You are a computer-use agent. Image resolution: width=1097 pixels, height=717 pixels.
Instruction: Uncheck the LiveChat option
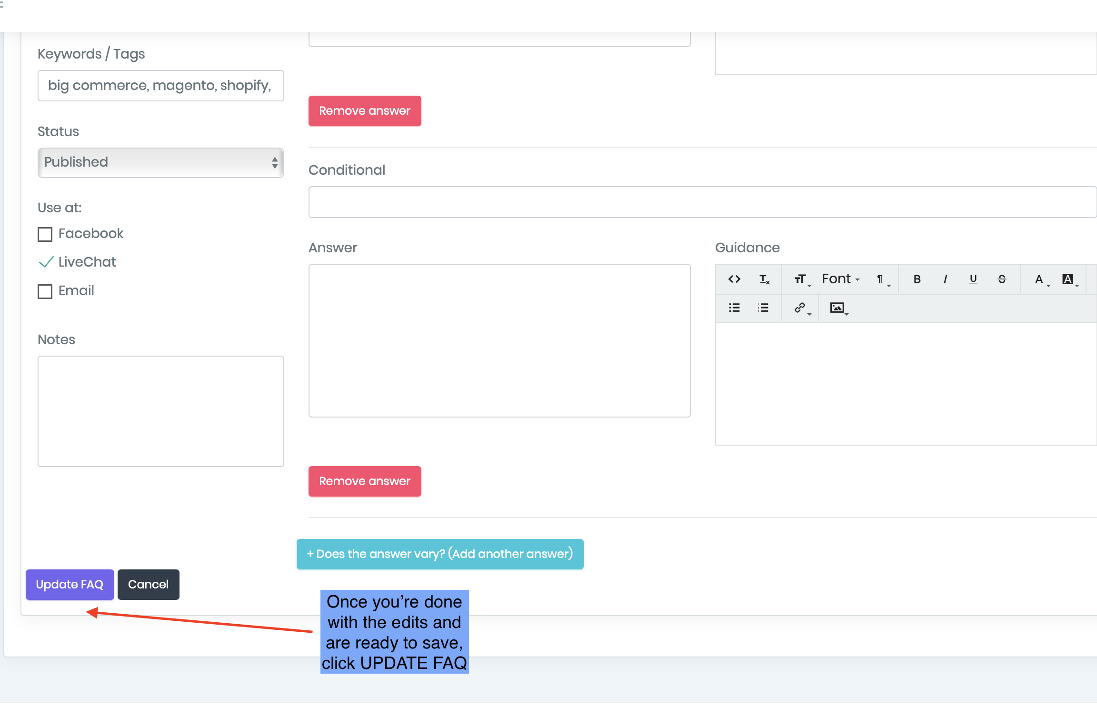pos(46,262)
